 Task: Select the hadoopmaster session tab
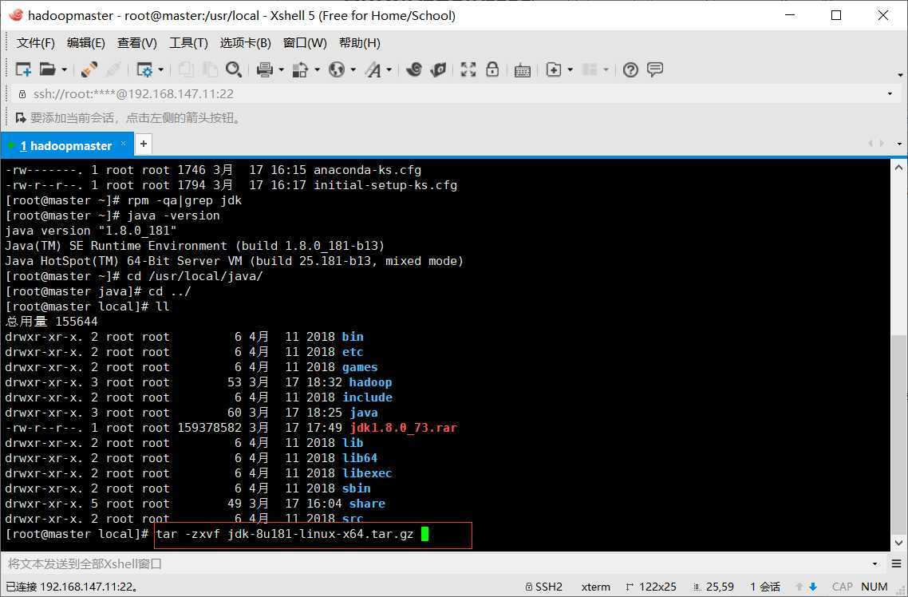(x=66, y=145)
